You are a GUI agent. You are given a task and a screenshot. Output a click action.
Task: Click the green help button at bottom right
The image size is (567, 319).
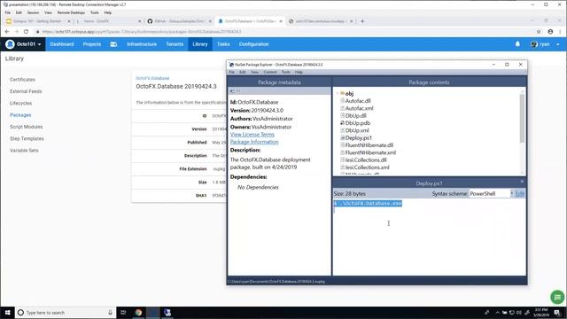[x=557, y=298]
